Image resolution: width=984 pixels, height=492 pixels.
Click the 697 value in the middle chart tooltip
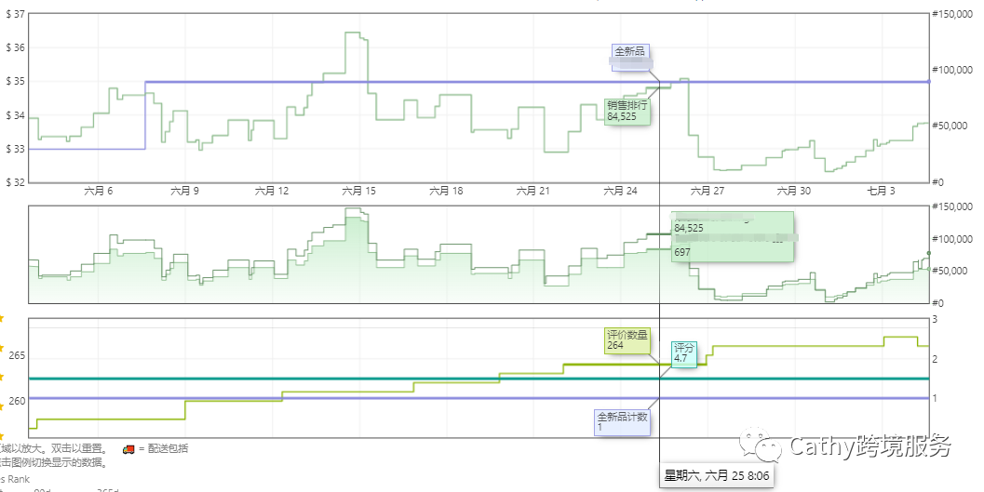click(x=682, y=253)
